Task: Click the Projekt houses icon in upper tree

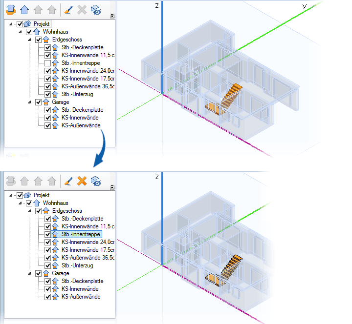Action: pos(27,24)
